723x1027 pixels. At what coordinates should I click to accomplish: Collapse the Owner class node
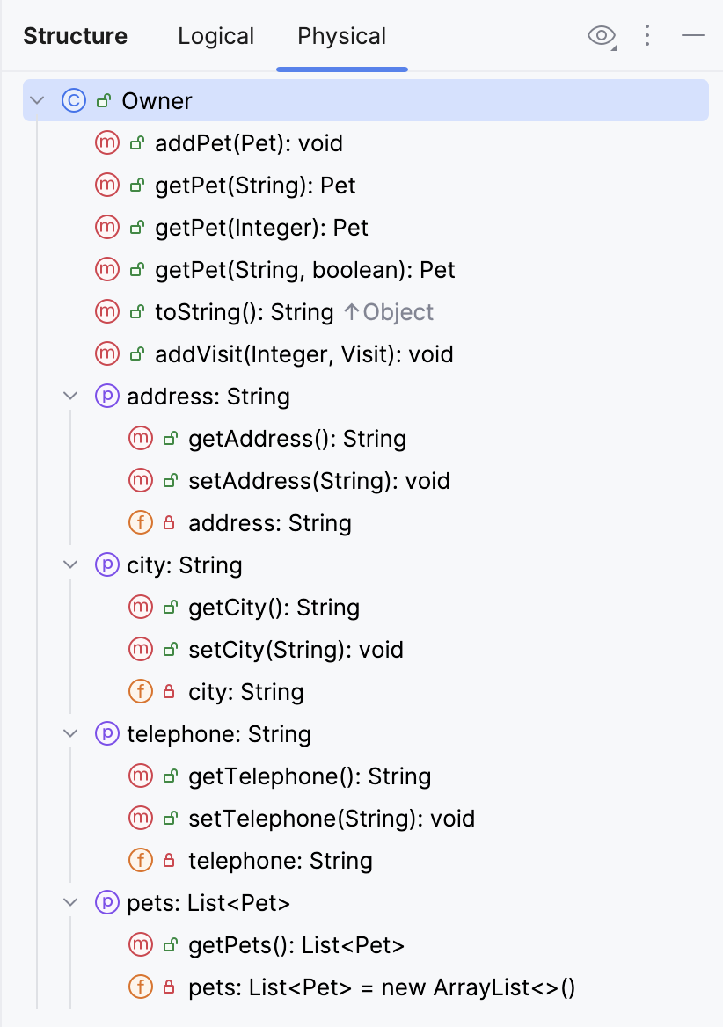point(37,100)
